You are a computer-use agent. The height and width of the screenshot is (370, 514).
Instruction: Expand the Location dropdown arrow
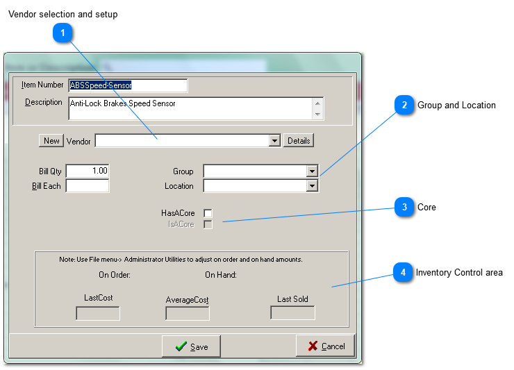(312, 186)
